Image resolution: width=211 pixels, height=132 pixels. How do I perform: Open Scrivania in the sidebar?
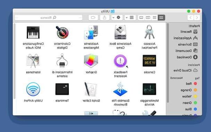click(188, 44)
